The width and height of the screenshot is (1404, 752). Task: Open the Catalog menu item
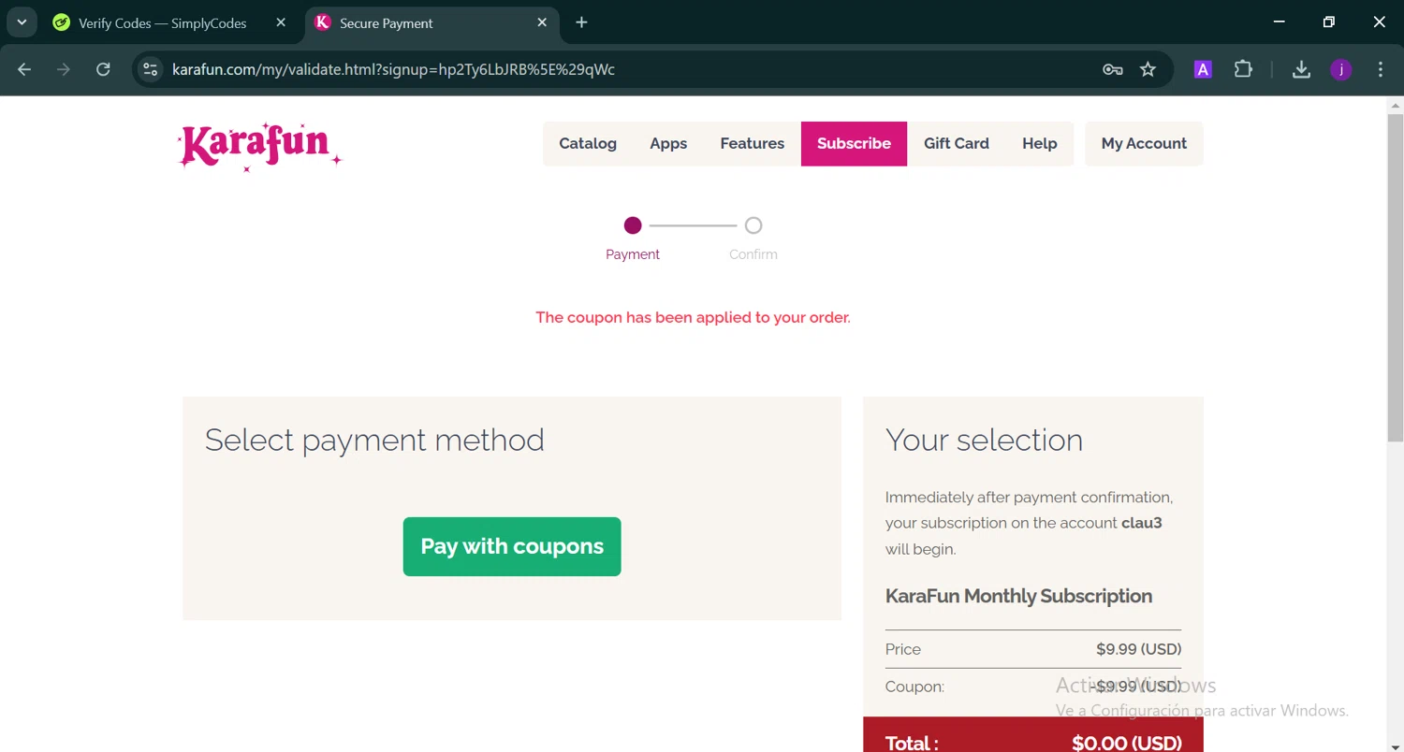click(588, 143)
